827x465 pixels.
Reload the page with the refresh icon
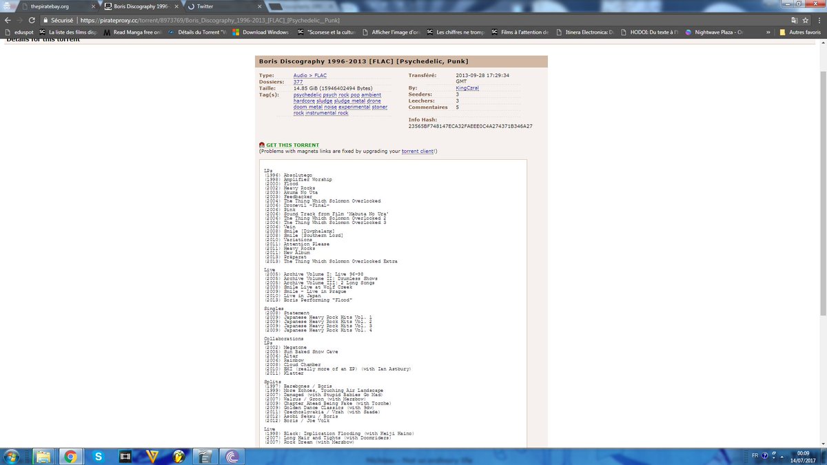point(32,20)
